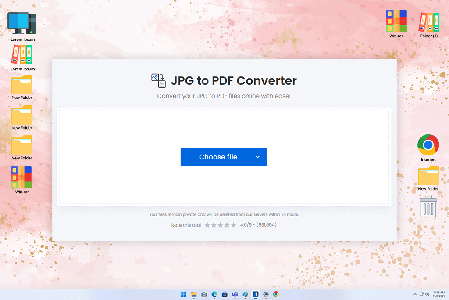Viewport: 449px width, 300px height.
Task: Open the Recycle Bin desktop icon
Action: coord(428,206)
